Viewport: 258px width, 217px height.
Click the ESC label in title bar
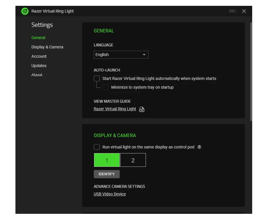click(x=232, y=11)
